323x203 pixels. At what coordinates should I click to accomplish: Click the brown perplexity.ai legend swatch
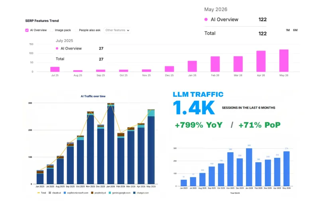pos(92,193)
